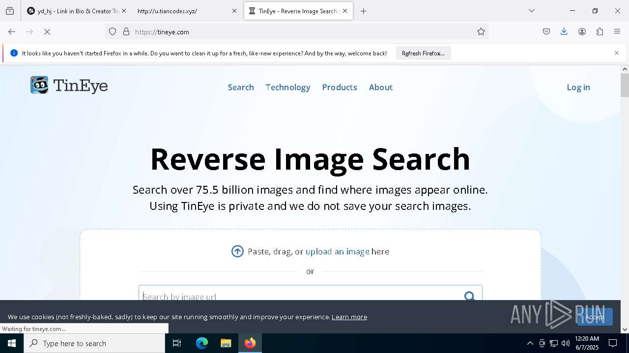Viewport: 629px width, 353px height.
Task: Open Technology nav menu item
Action: tap(288, 87)
